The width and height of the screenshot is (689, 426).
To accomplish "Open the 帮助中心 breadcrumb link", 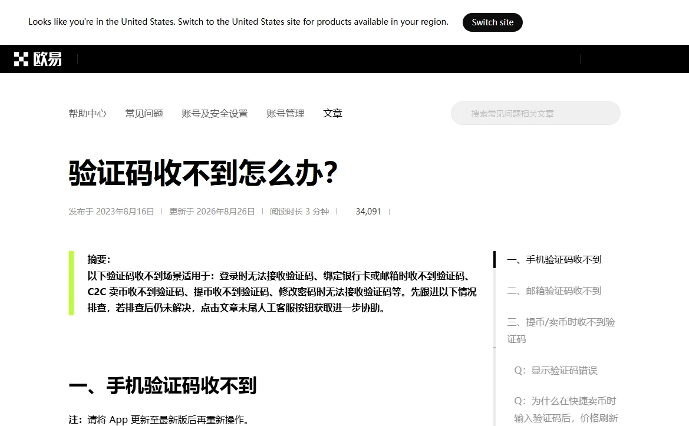I will click(87, 113).
